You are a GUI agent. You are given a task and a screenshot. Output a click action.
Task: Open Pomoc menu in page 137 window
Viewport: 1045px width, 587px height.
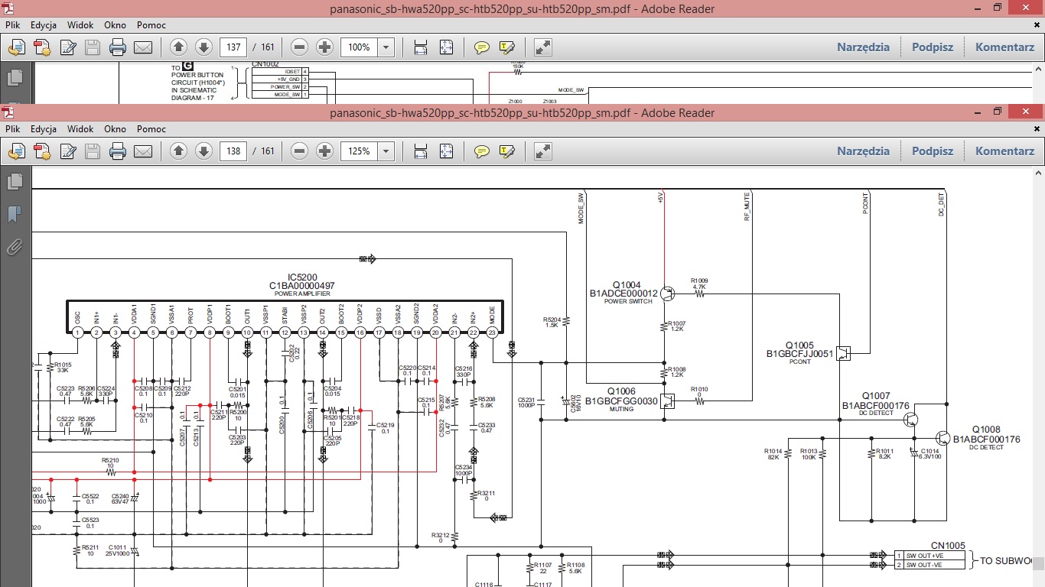click(x=151, y=25)
